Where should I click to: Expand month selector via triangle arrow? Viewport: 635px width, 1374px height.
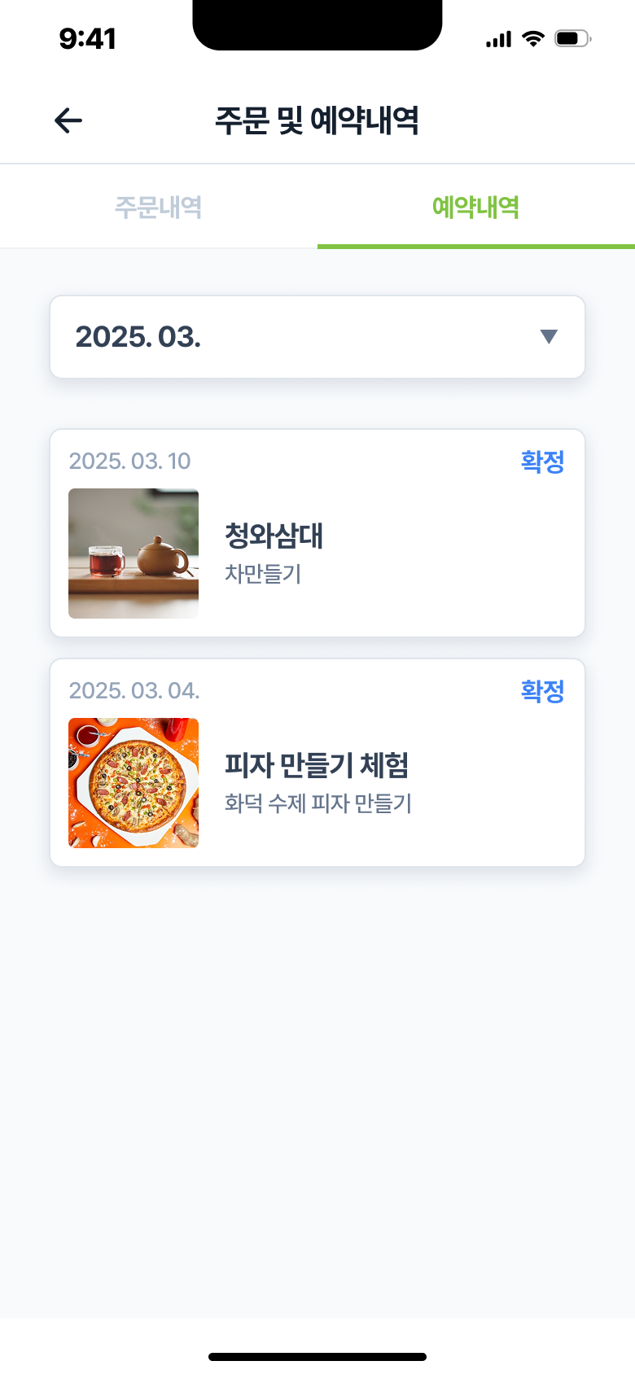click(x=549, y=337)
